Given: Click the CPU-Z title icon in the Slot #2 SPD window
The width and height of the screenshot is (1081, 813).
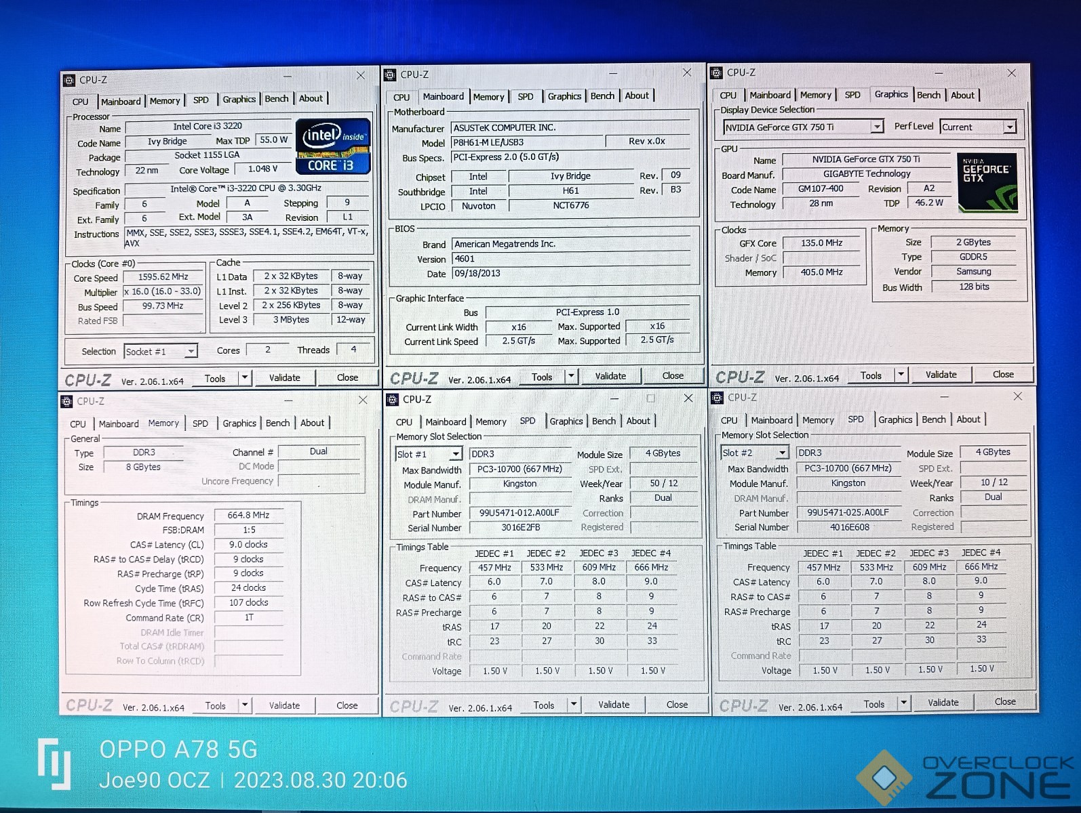Looking at the screenshot, I should coord(717,398).
